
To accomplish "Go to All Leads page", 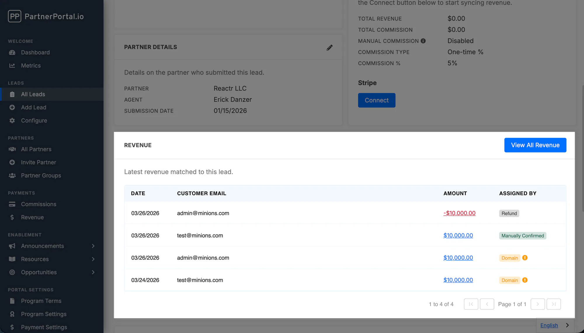I will pyautogui.click(x=52, y=94).
